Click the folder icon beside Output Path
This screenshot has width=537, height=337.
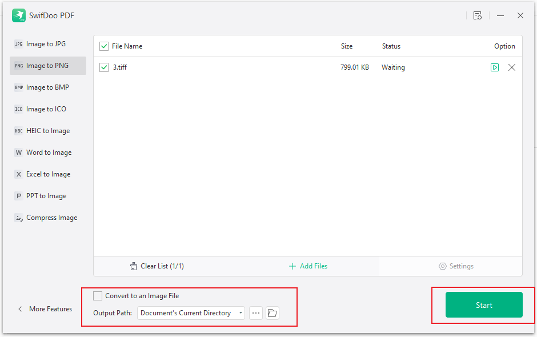272,313
